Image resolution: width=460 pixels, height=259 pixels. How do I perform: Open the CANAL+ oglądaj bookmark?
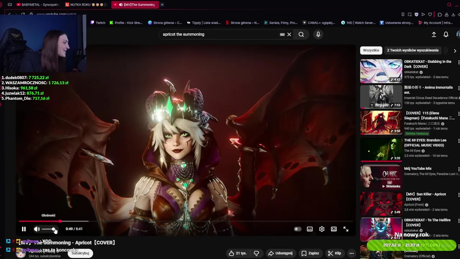pyautogui.click(x=319, y=23)
